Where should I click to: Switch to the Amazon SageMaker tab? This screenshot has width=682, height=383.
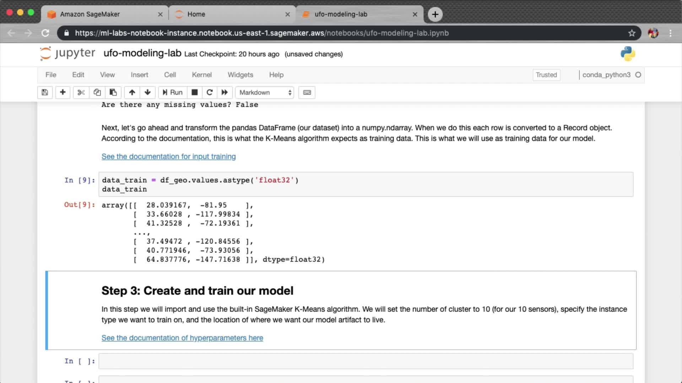coord(90,14)
